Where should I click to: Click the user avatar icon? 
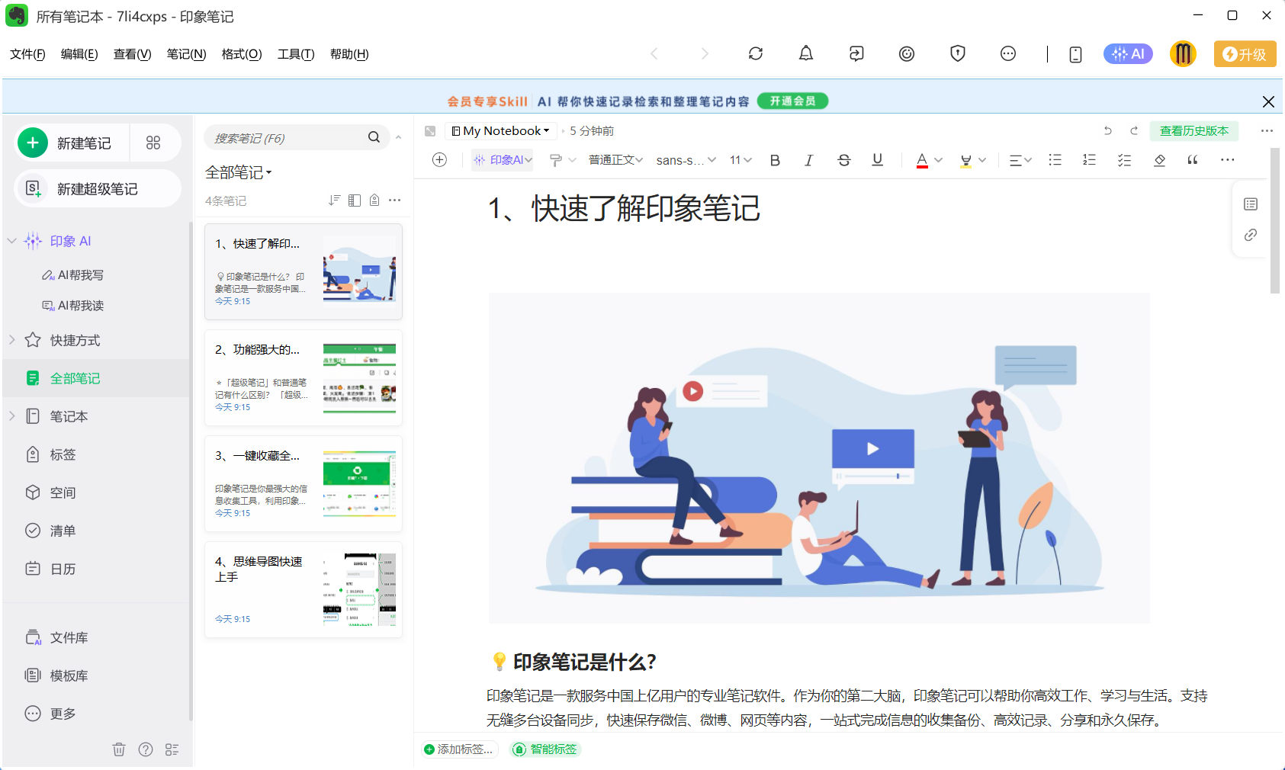[1183, 53]
